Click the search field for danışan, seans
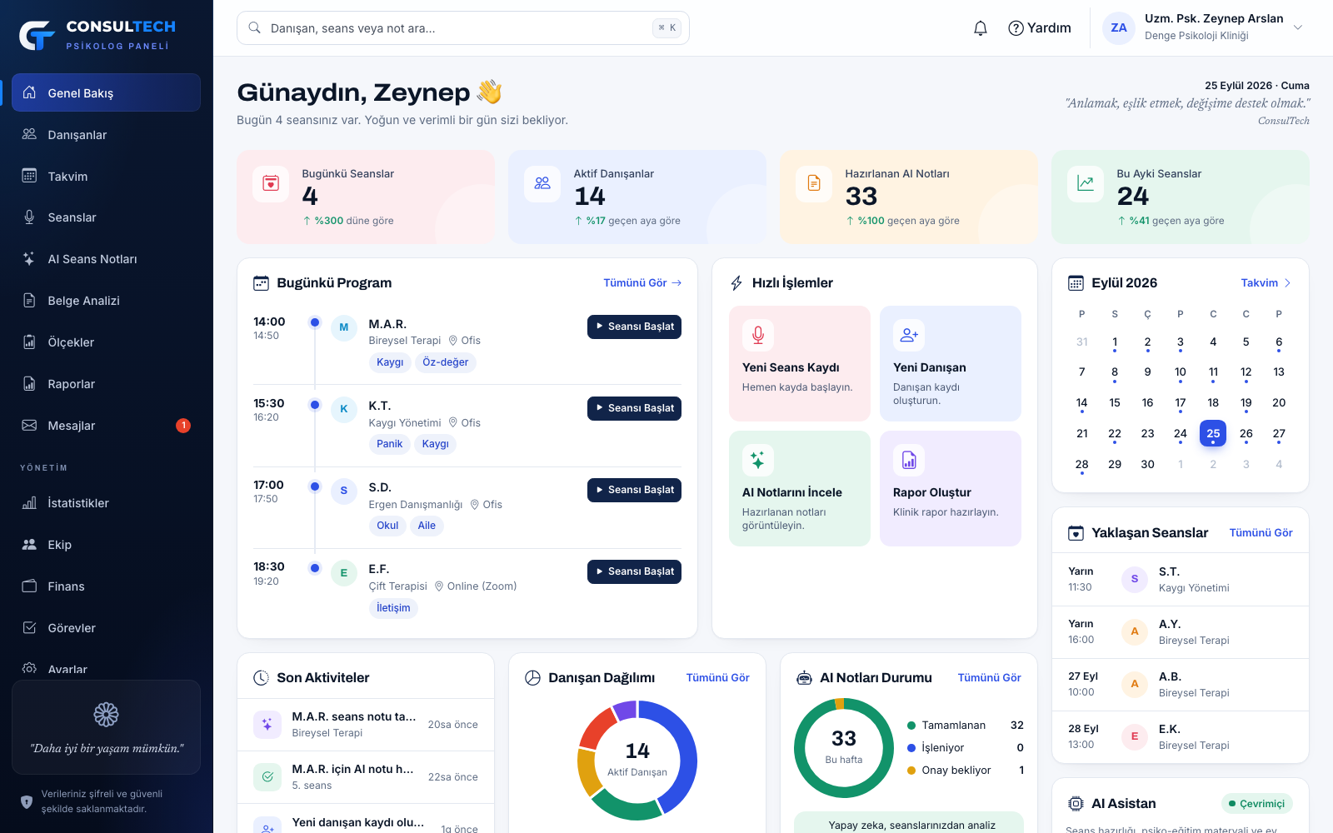Viewport: 1333px width, 833px height. click(x=463, y=28)
